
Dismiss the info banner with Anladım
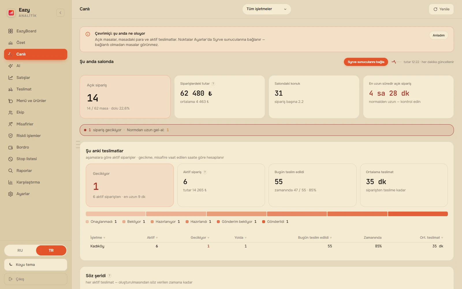(x=439, y=35)
